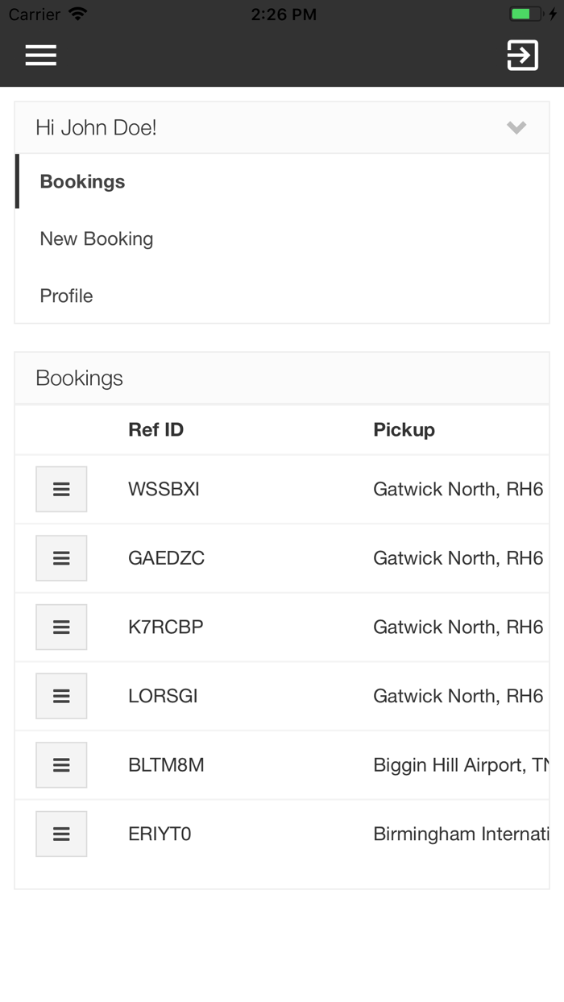Open the hamburger navigation menu
The image size is (564, 1002).
(x=40, y=55)
